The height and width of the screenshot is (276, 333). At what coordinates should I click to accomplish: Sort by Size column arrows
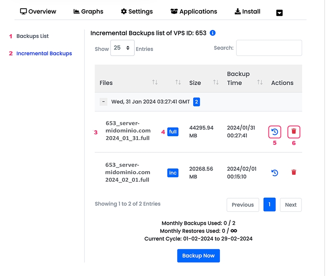216,82
